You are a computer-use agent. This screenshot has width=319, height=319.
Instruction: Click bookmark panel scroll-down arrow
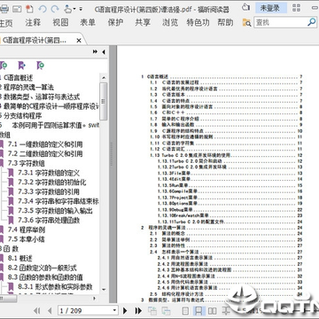[x=104, y=289]
